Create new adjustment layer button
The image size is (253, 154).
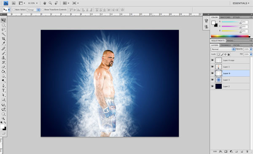(231, 151)
